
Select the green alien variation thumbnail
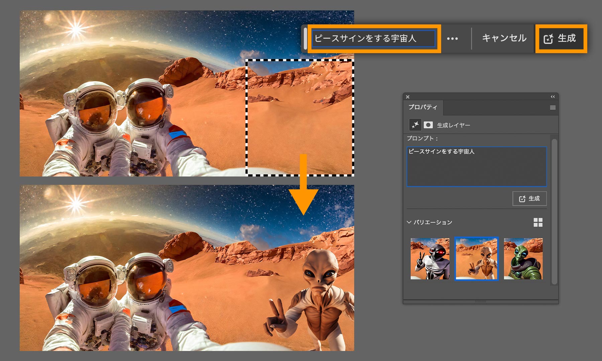[x=523, y=259]
